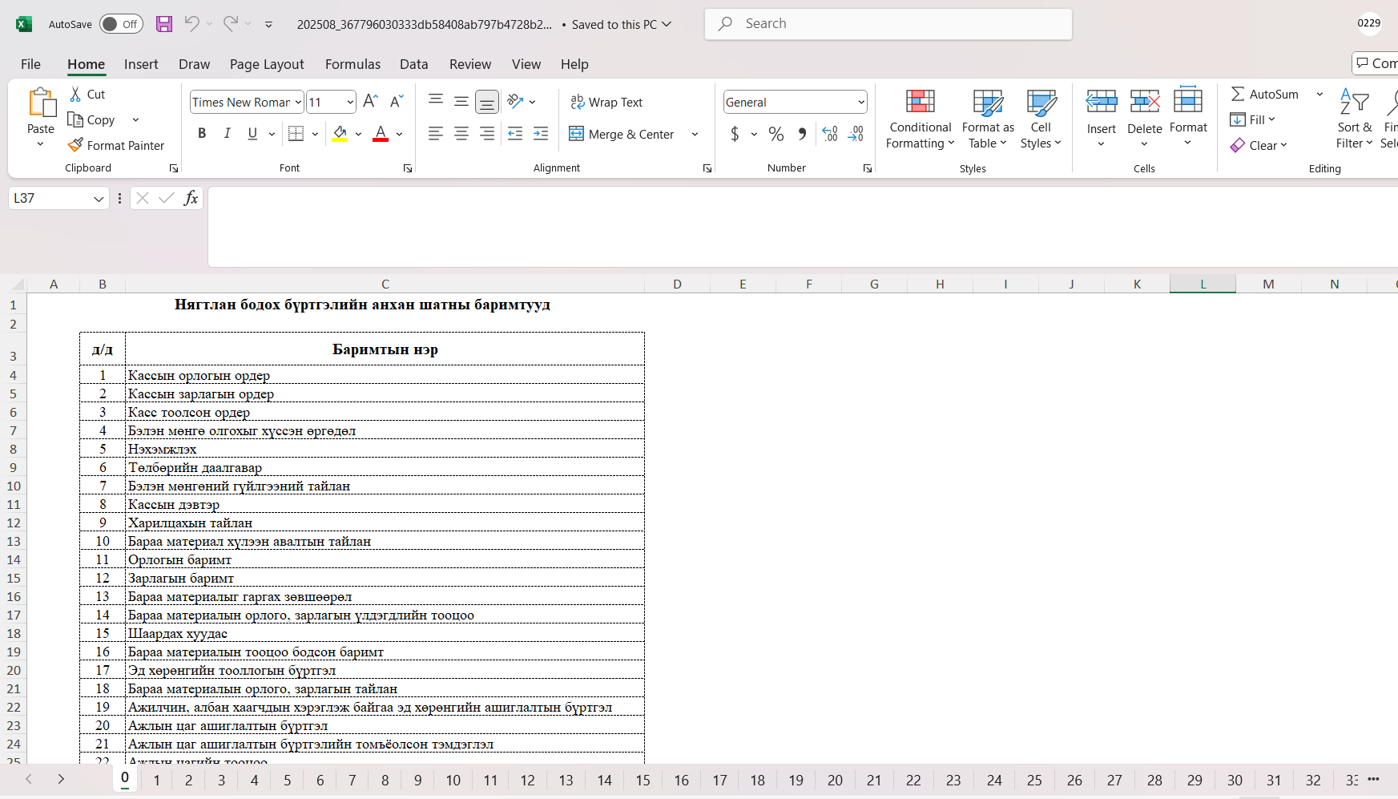Decrease font size
This screenshot has width=1398, height=799.
point(397,102)
